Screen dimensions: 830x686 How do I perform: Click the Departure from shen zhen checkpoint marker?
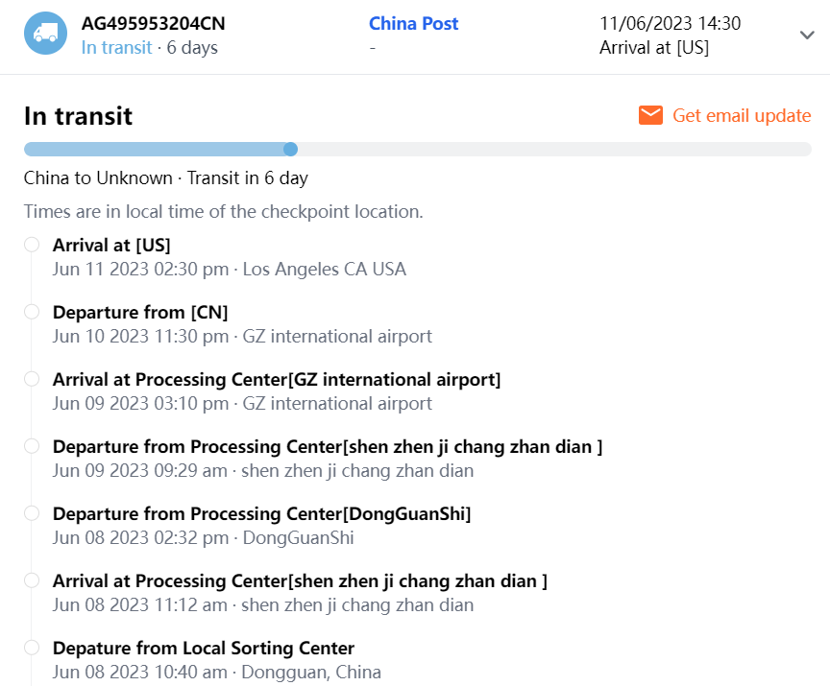click(32, 446)
